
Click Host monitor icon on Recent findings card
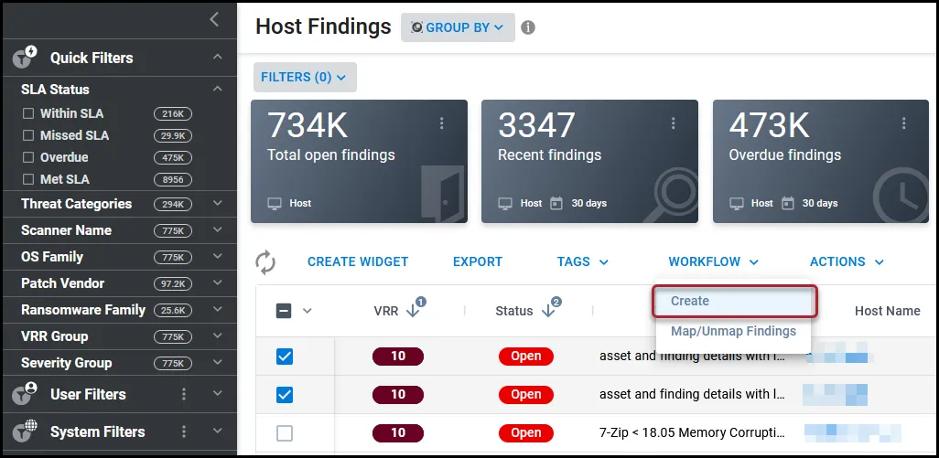click(505, 203)
